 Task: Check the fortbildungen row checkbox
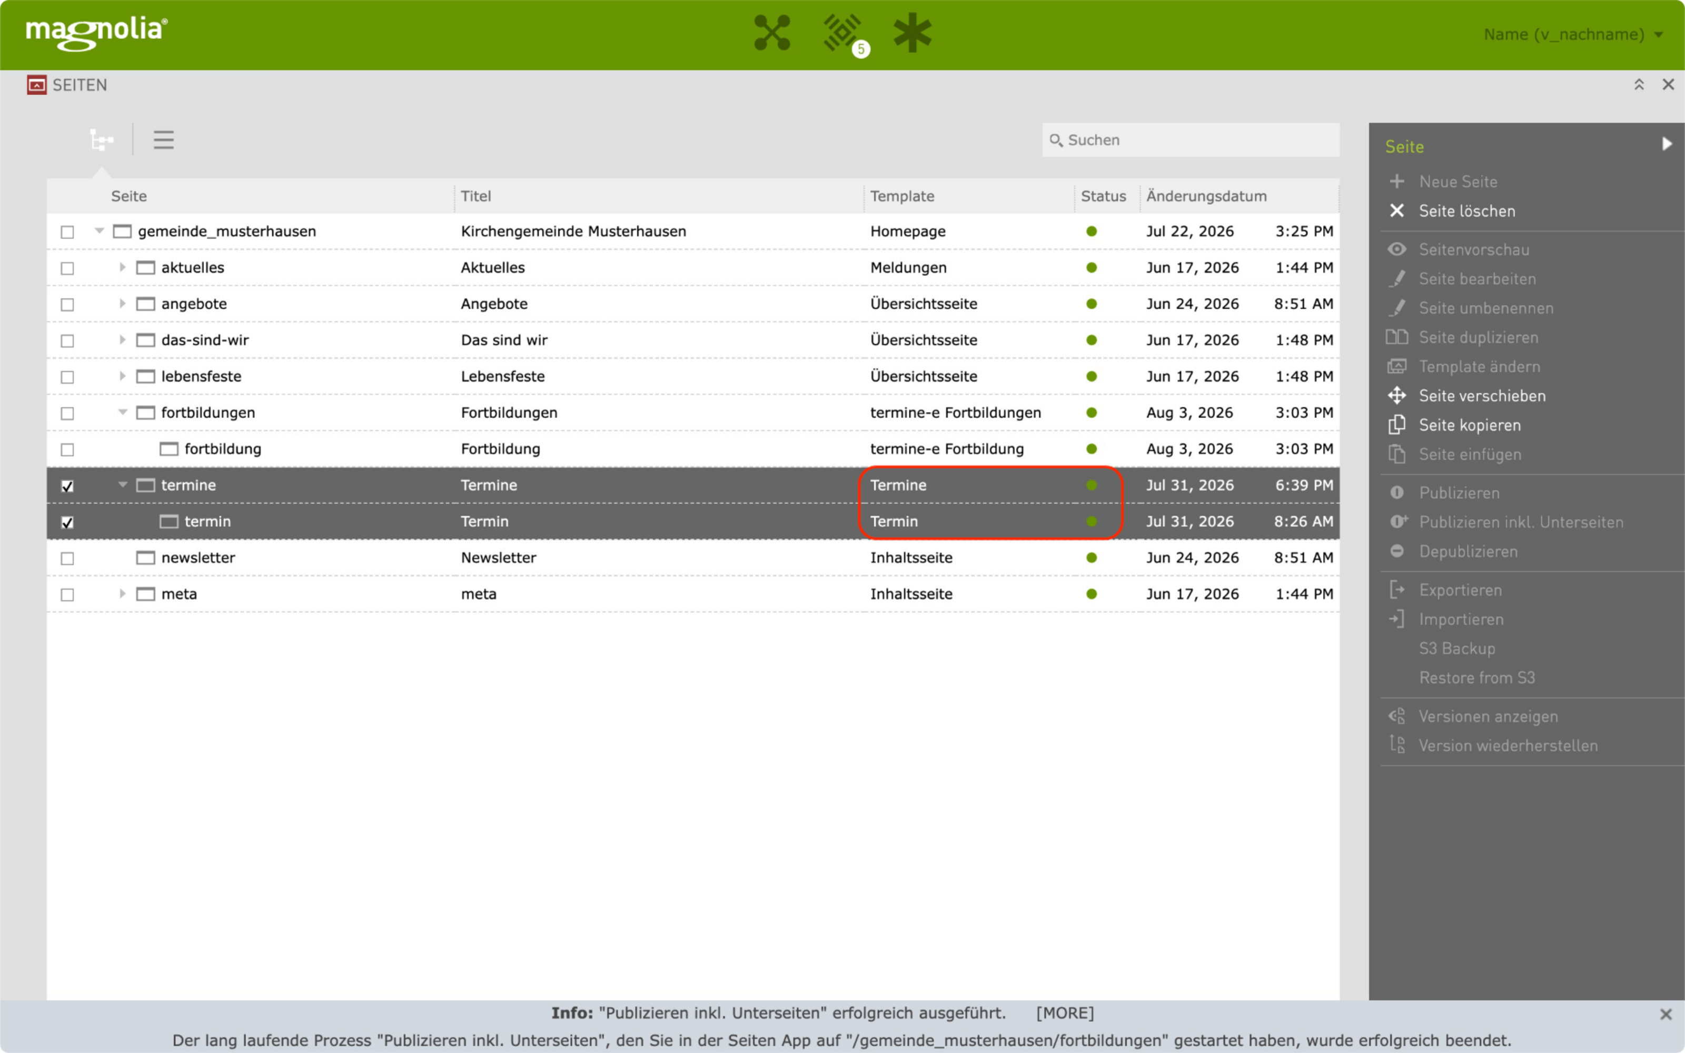[67, 413]
